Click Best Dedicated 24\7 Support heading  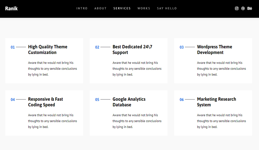click(x=132, y=50)
